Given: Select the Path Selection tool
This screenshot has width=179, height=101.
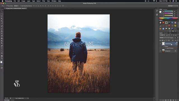Looking at the screenshot, I should tap(2, 51).
